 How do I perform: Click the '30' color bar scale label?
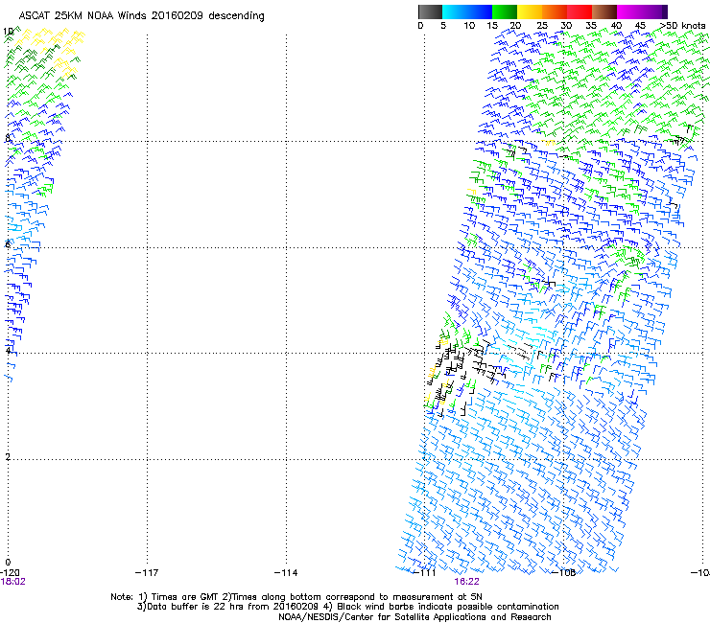(566, 25)
